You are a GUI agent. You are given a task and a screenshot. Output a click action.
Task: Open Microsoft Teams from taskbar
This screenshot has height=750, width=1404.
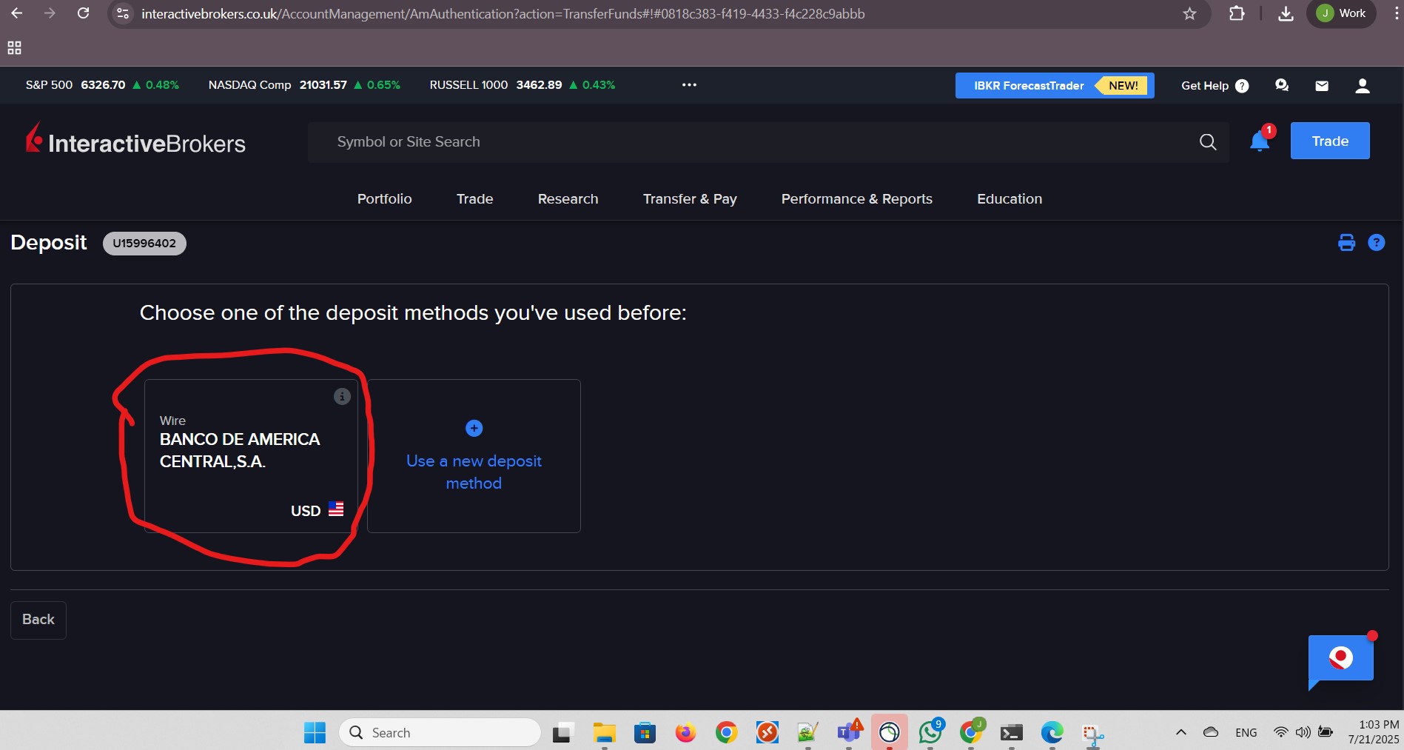[x=849, y=733]
